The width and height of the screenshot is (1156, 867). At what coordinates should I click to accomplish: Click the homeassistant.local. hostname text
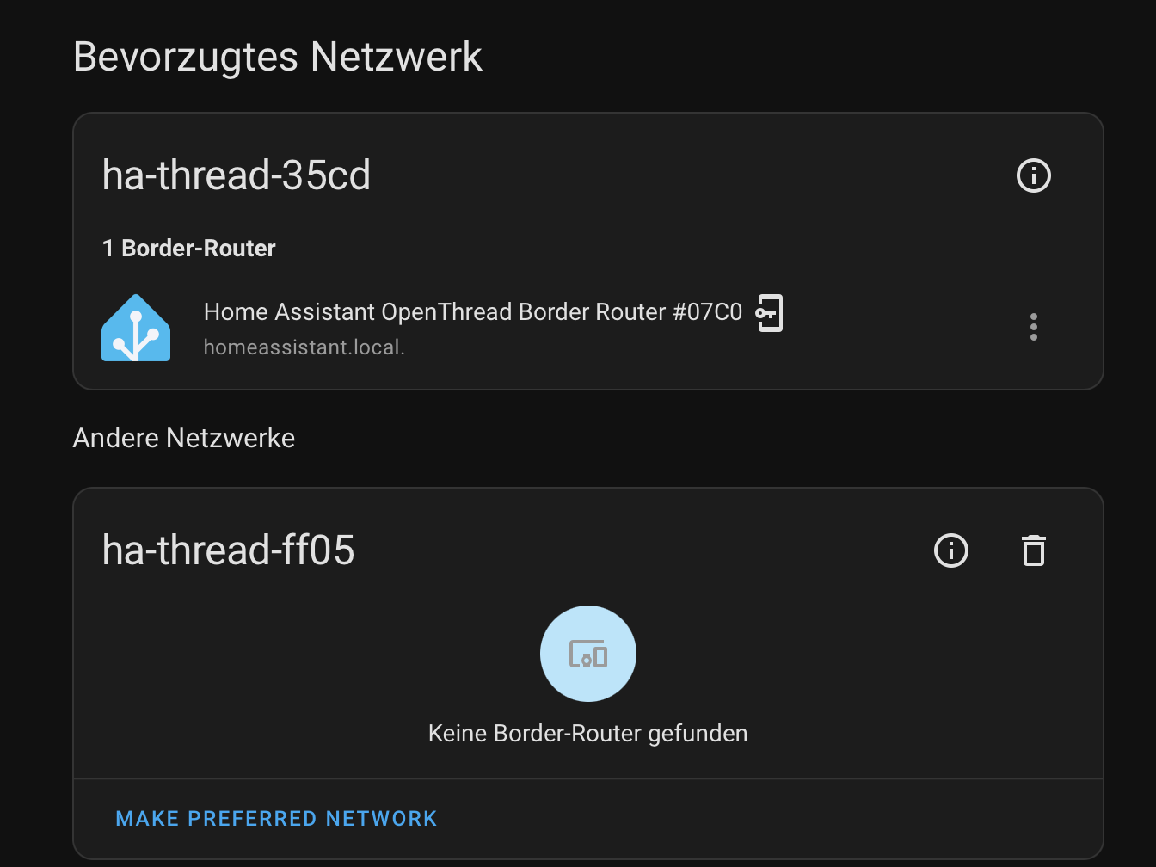click(x=304, y=347)
